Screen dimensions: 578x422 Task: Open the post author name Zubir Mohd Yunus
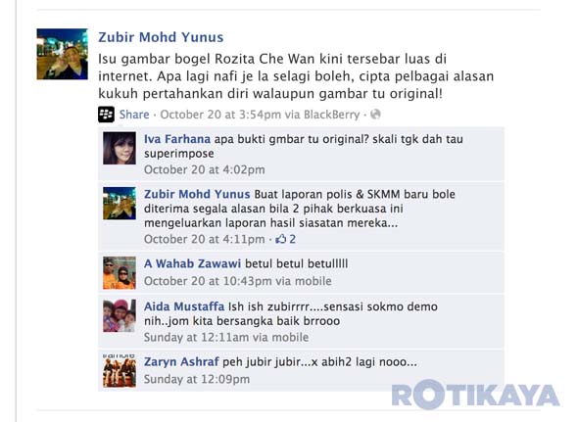coord(161,37)
